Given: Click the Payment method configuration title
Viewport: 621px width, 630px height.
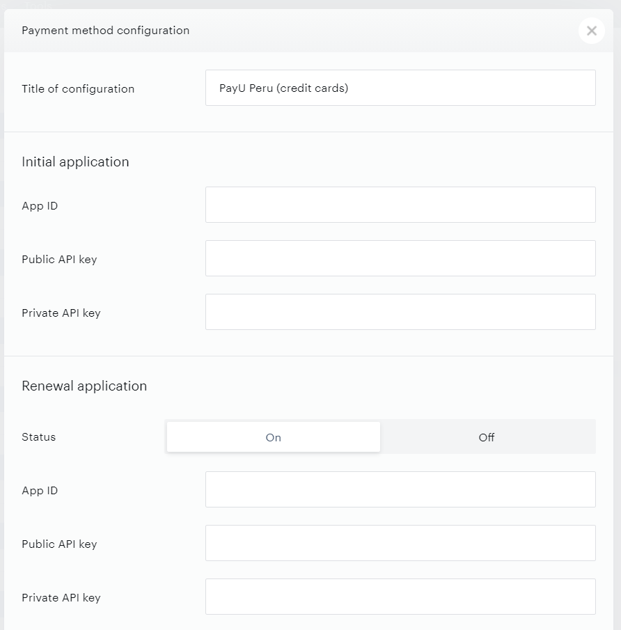Looking at the screenshot, I should point(105,31).
